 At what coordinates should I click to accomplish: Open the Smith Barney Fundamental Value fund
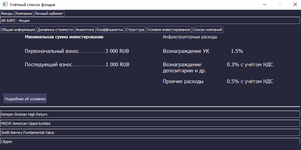click(x=150, y=133)
